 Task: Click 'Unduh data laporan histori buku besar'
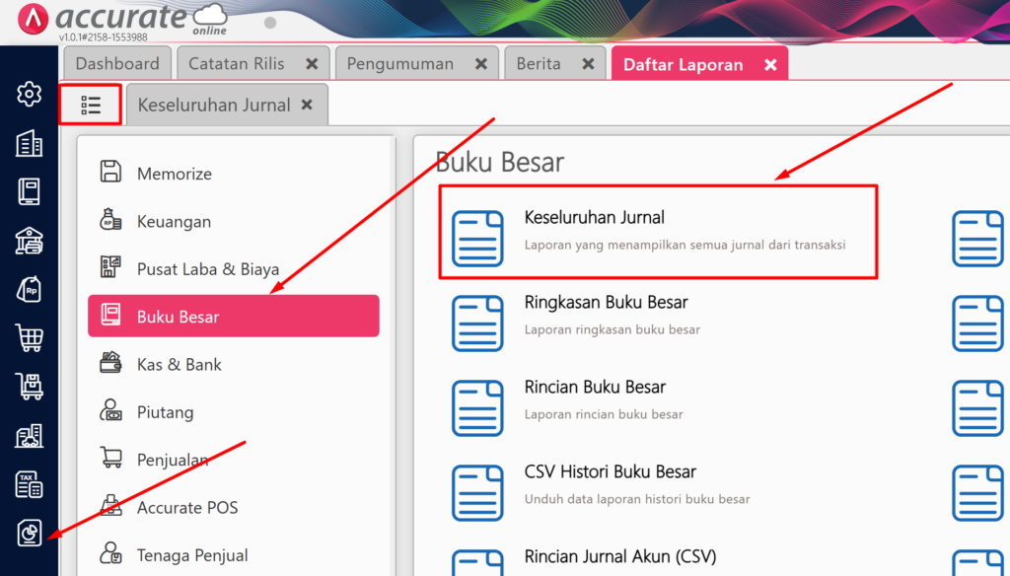coord(637,499)
